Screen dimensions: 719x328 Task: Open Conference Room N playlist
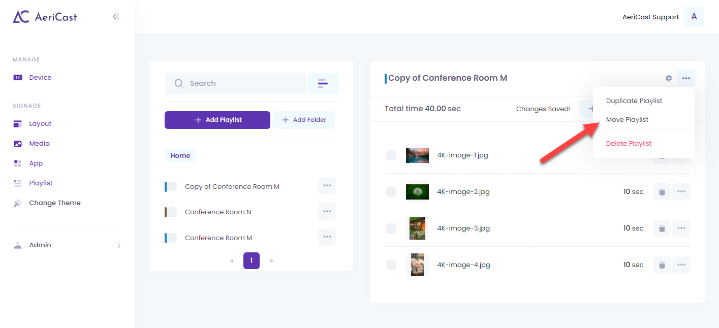(x=218, y=212)
